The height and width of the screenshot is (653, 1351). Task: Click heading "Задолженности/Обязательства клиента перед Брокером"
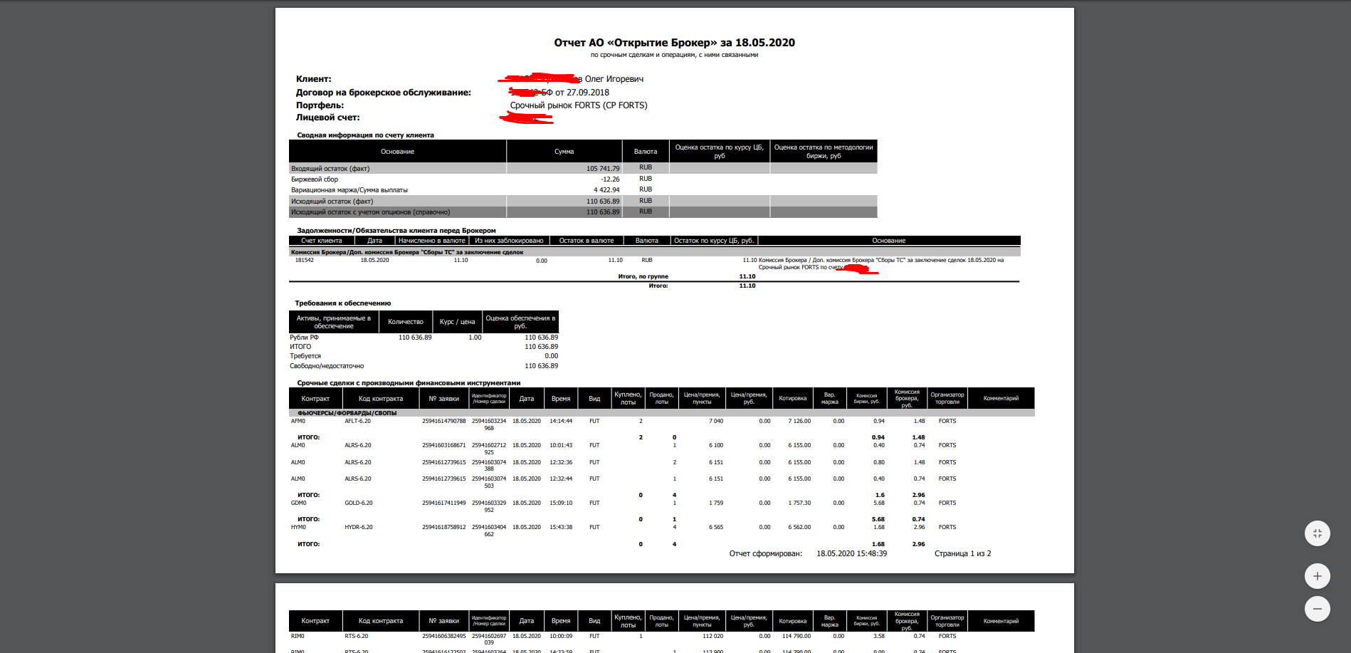(396, 231)
